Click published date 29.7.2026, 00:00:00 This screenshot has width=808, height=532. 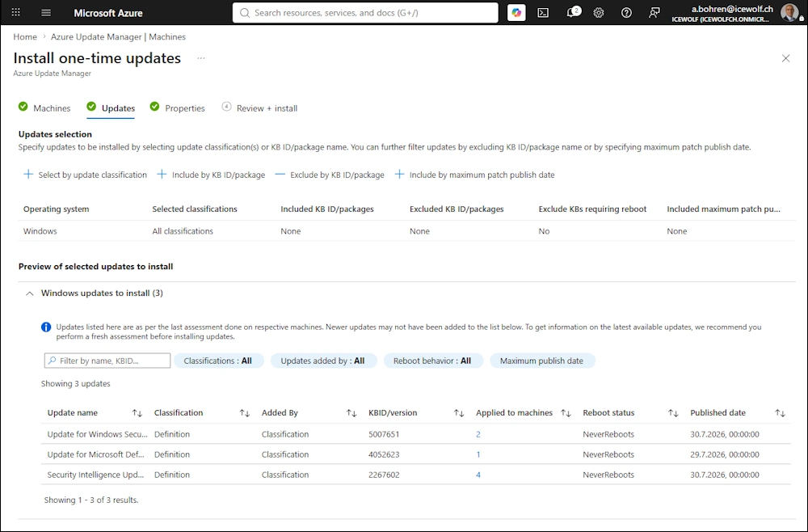725,454
